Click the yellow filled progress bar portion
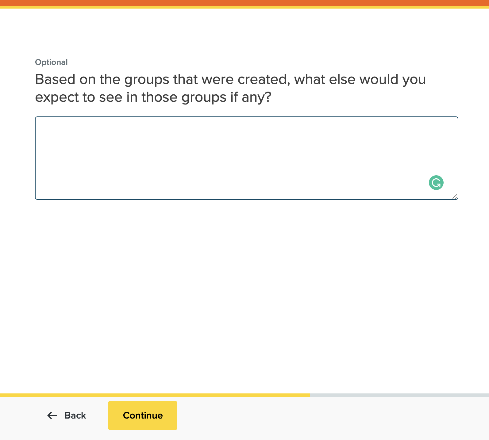This screenshot has height=440, width=489. click(x=153, y=395)
